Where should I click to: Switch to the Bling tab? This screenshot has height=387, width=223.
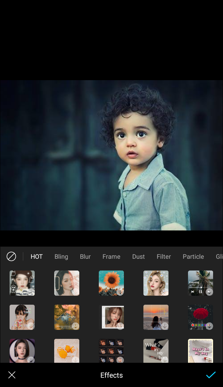pos(61,257)
